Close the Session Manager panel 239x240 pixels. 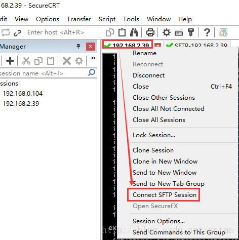91,47
